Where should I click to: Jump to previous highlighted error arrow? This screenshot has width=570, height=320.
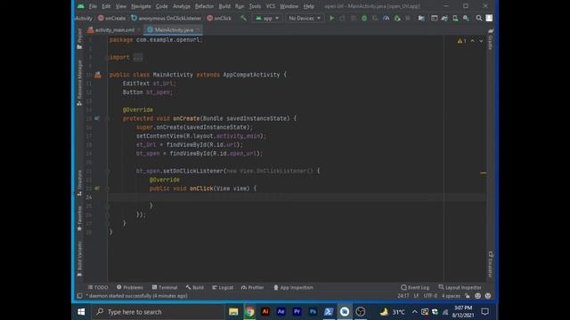[472, 41]
